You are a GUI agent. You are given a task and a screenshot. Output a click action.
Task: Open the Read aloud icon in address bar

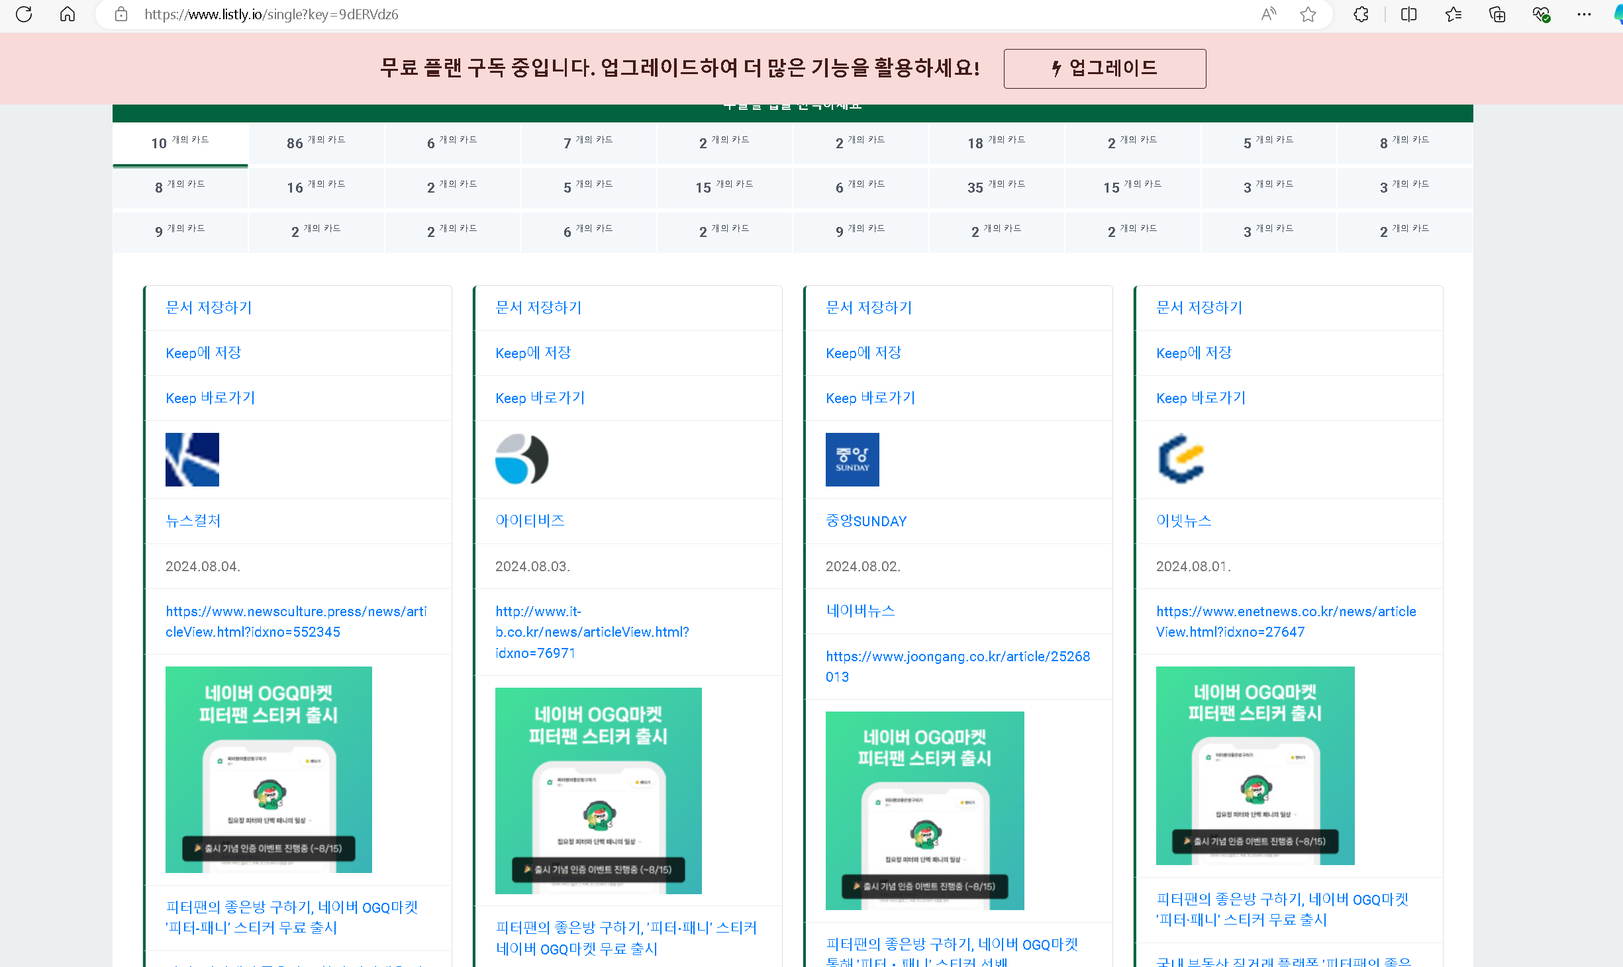(x=1268, y=14)
